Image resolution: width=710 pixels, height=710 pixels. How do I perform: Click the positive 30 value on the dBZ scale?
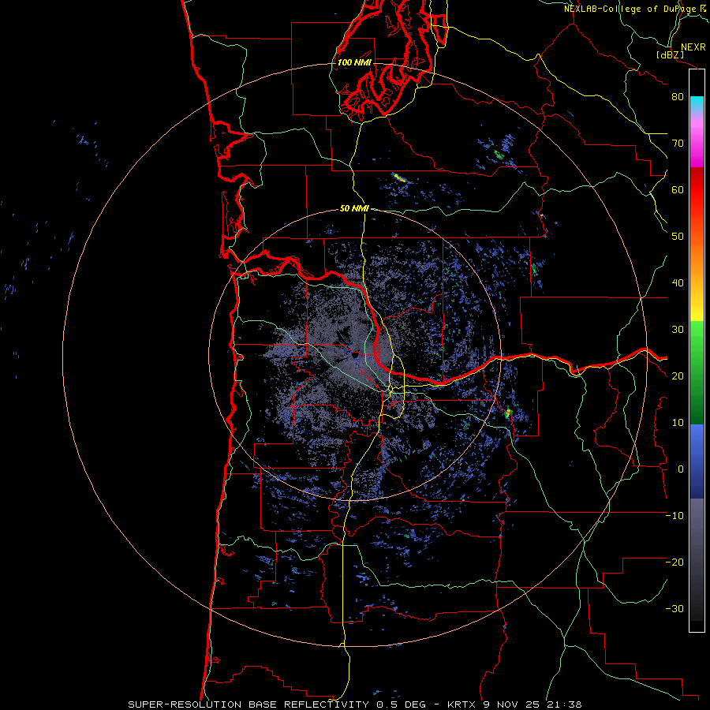678,330
